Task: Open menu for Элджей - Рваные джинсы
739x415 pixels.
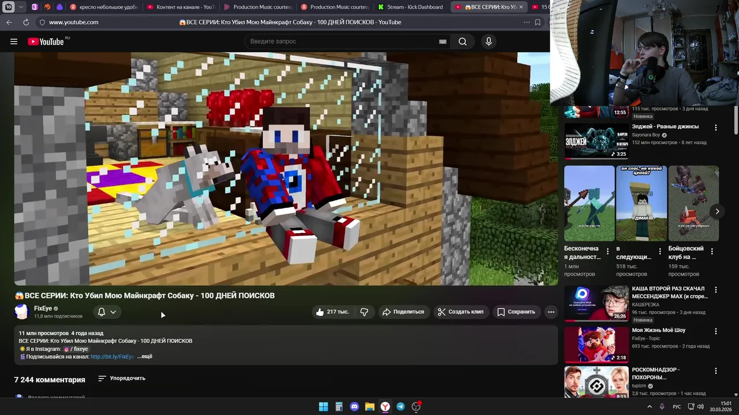Action: pyautogui.click(x=716, y=127)
